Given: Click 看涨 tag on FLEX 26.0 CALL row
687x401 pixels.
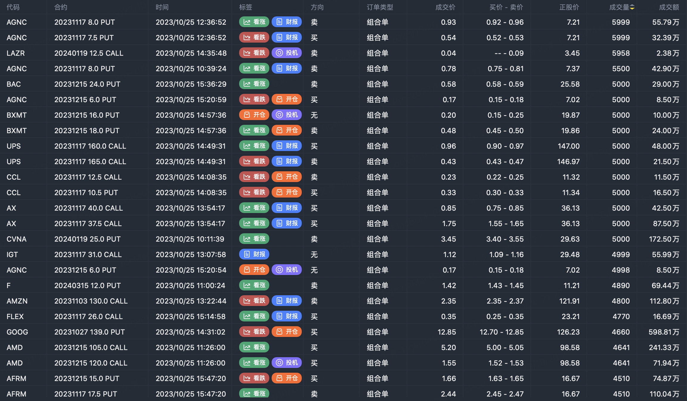Looking at the screenshot, I should [254, 316].
